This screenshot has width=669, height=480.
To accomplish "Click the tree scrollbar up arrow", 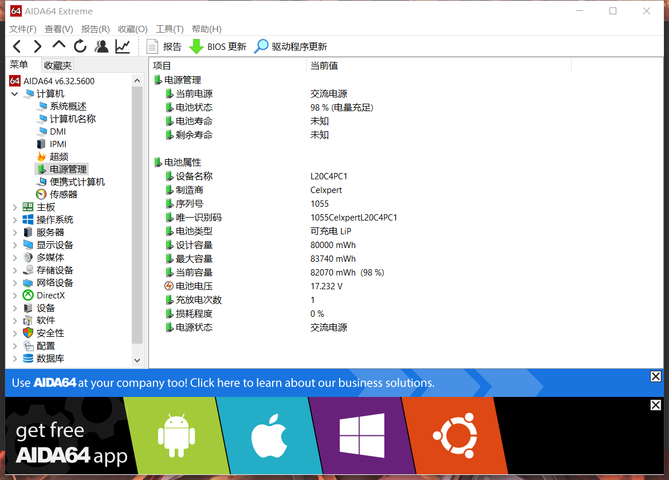I will (137, 80).
